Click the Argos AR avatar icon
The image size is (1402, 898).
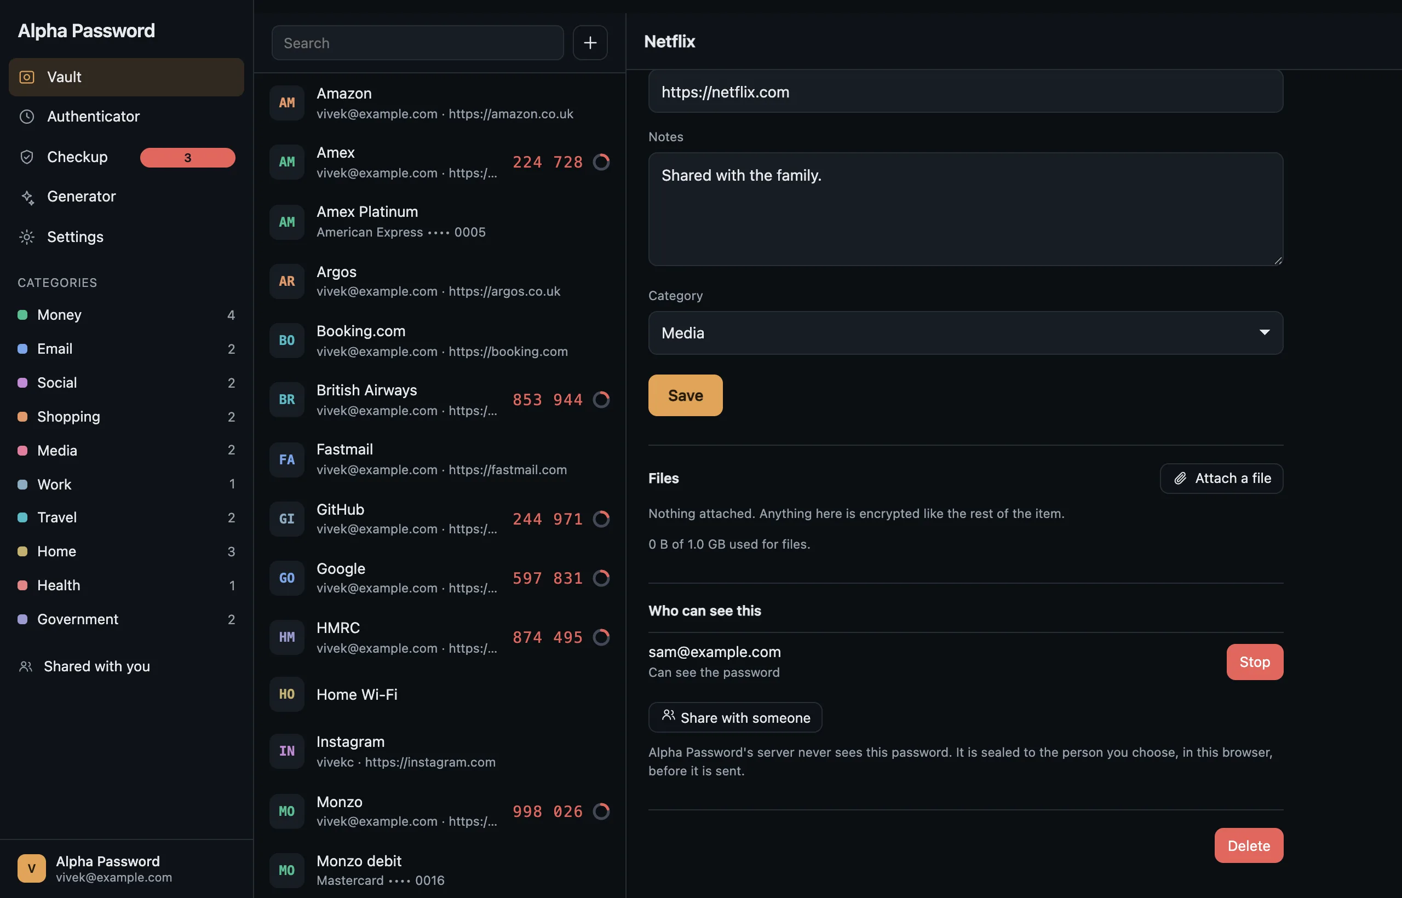click(x=287, y=281)
